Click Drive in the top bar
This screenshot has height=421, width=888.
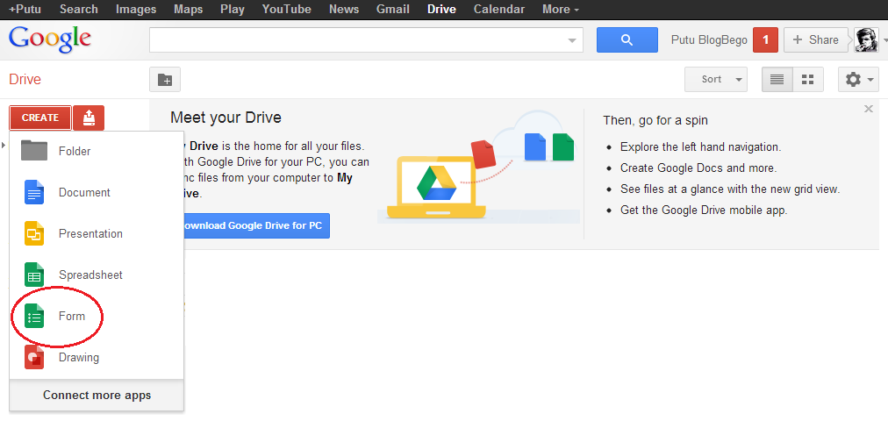click(441, 9)
